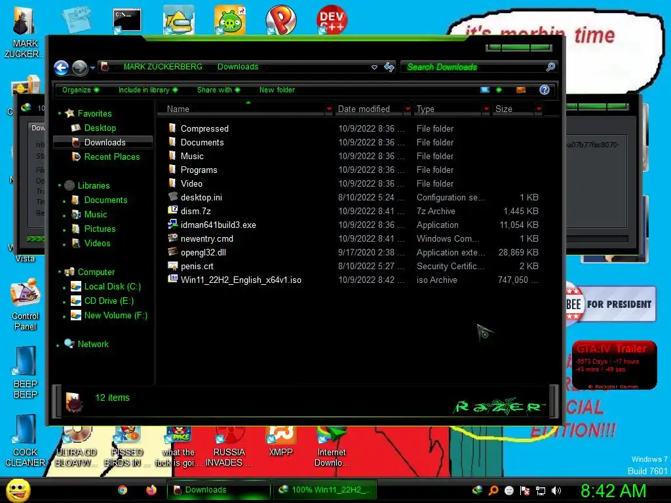
Task: Select New Volume (F:) in navigation pane
Action: 115,315
